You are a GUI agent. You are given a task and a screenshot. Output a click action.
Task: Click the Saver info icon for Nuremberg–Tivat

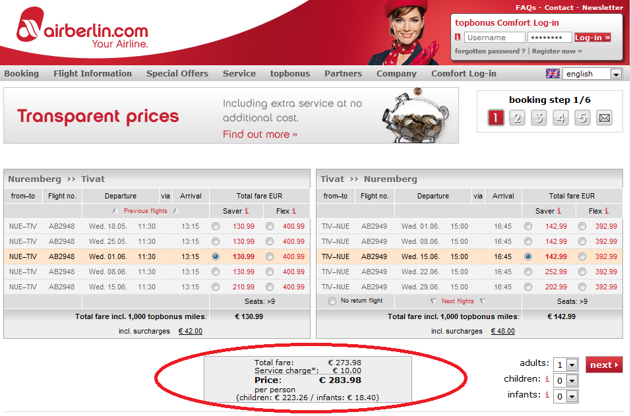tap(247, 211)
